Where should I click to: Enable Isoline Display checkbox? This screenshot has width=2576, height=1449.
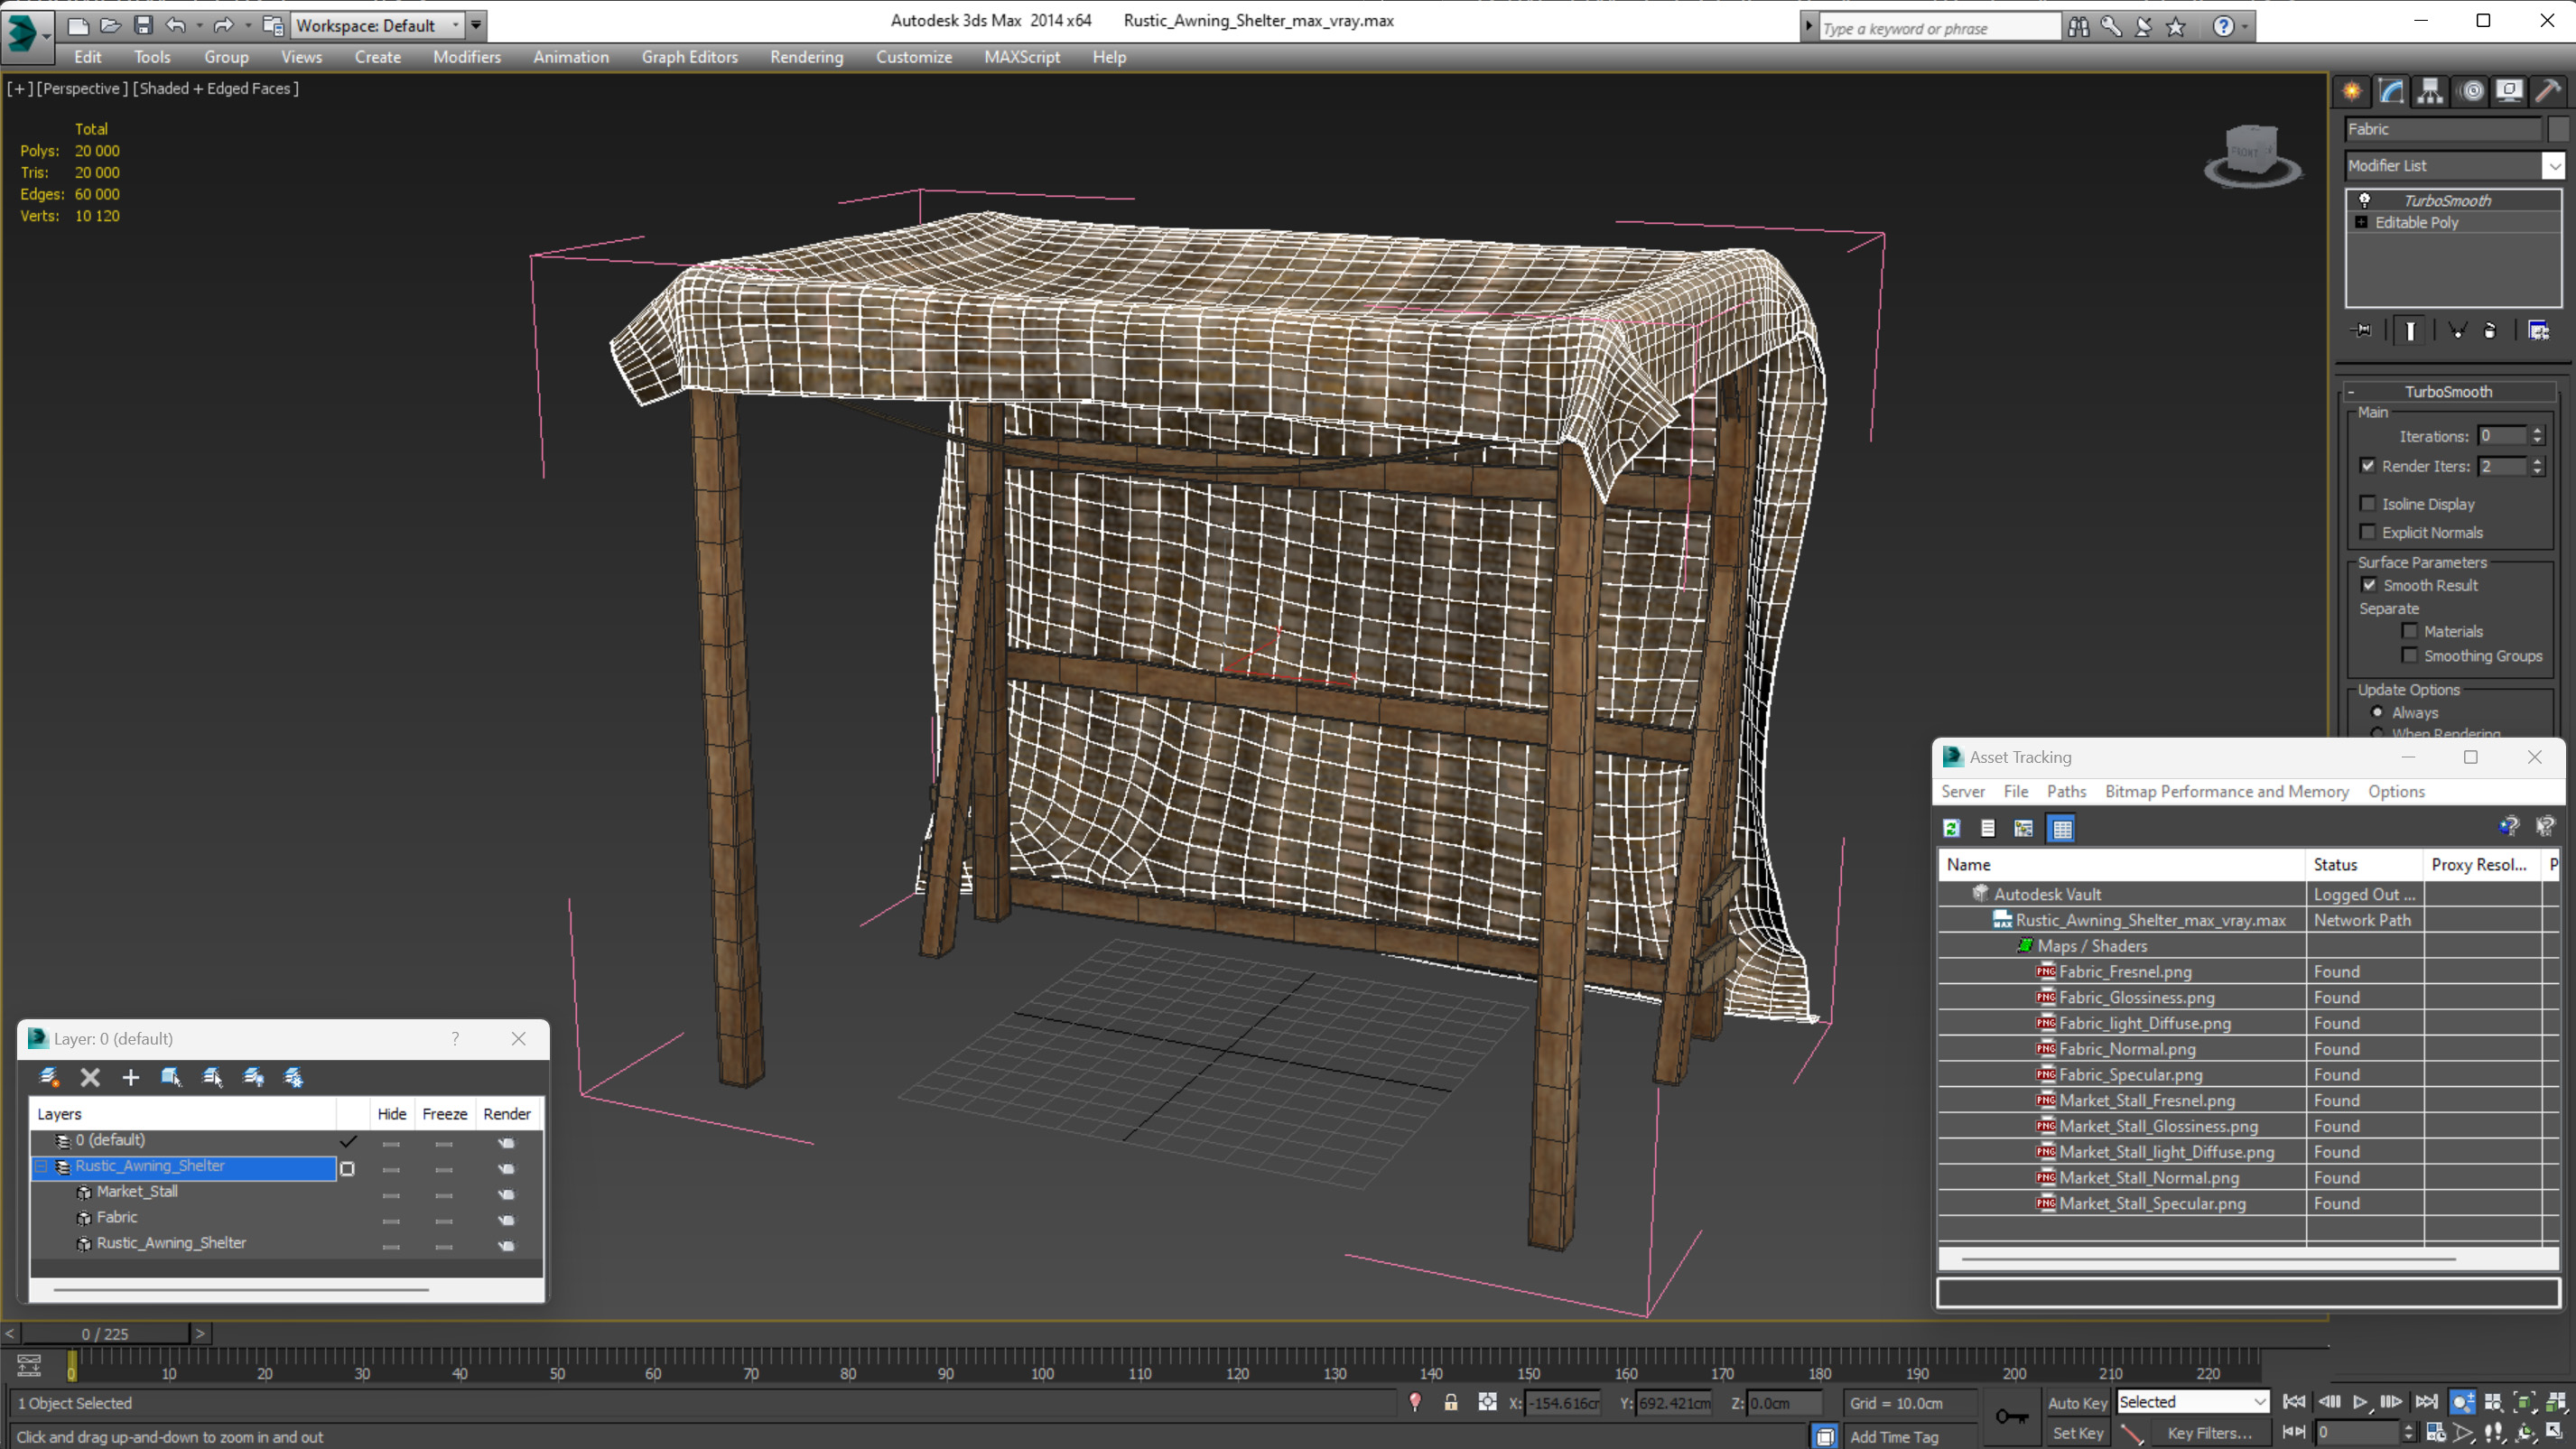(2368, 503)
